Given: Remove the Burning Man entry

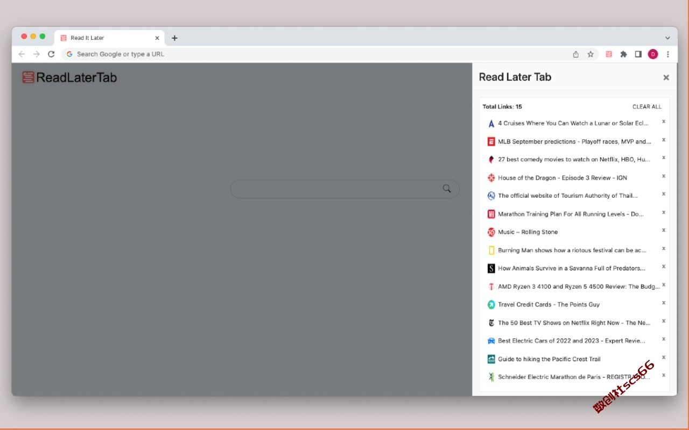Looking at the screenshot, I should [664, 248].
